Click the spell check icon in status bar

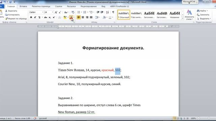coord(35,118)
